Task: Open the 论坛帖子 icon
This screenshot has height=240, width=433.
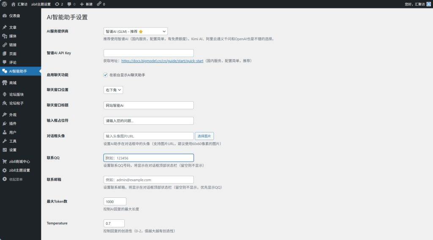Action: pos(5,103)
